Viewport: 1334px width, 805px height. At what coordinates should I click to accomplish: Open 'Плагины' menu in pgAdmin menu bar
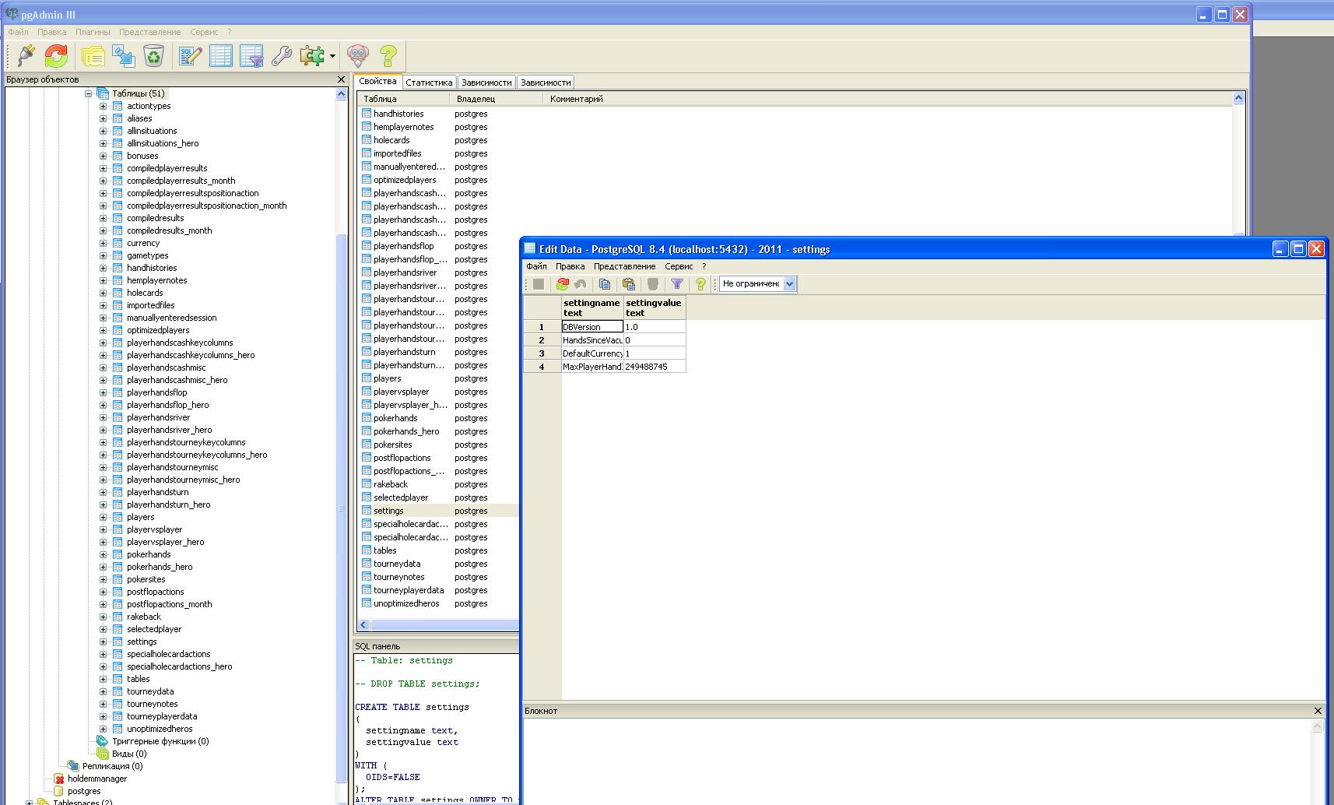pos(93,32)
